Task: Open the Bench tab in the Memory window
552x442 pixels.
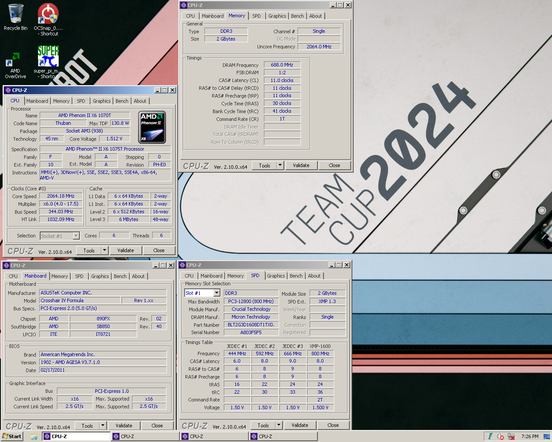Action: click(298, 16)
